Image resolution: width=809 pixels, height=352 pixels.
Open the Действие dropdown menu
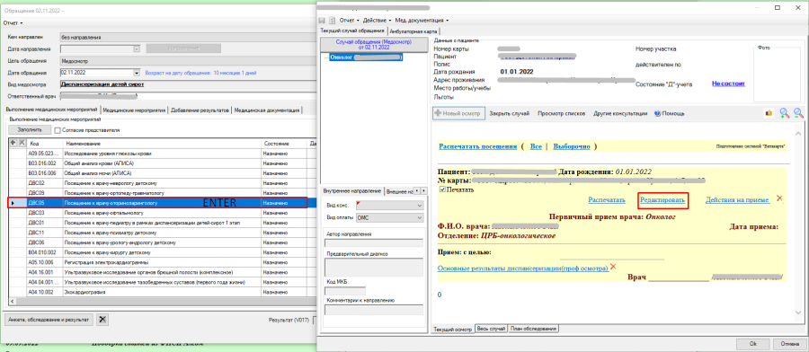click(377, 20)
